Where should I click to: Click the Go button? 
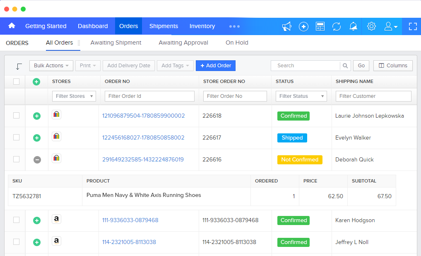pyautogui.click(x=361, y=66)
